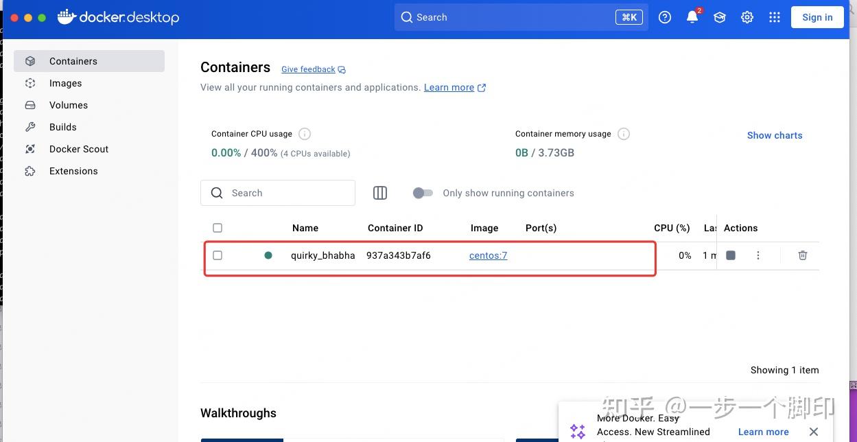Enable Only show running containers
Image resolution: width=857 pixels, height=442 pixels.
[423, 194]
